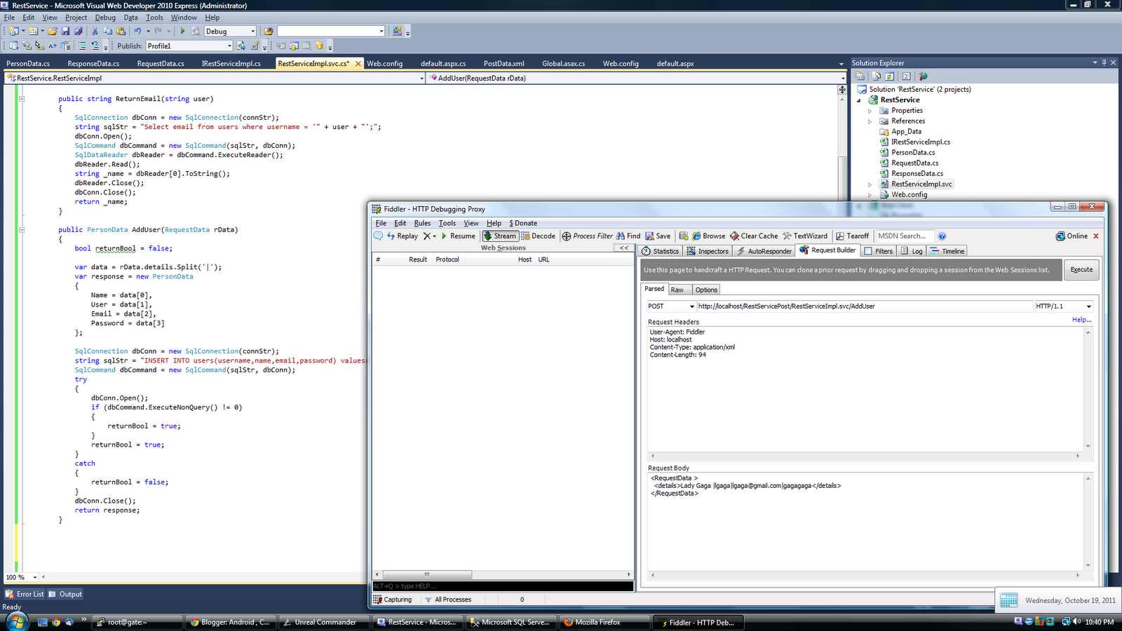Open the class dropdown showing RestService.RestServiceImpl

[421, 79]
